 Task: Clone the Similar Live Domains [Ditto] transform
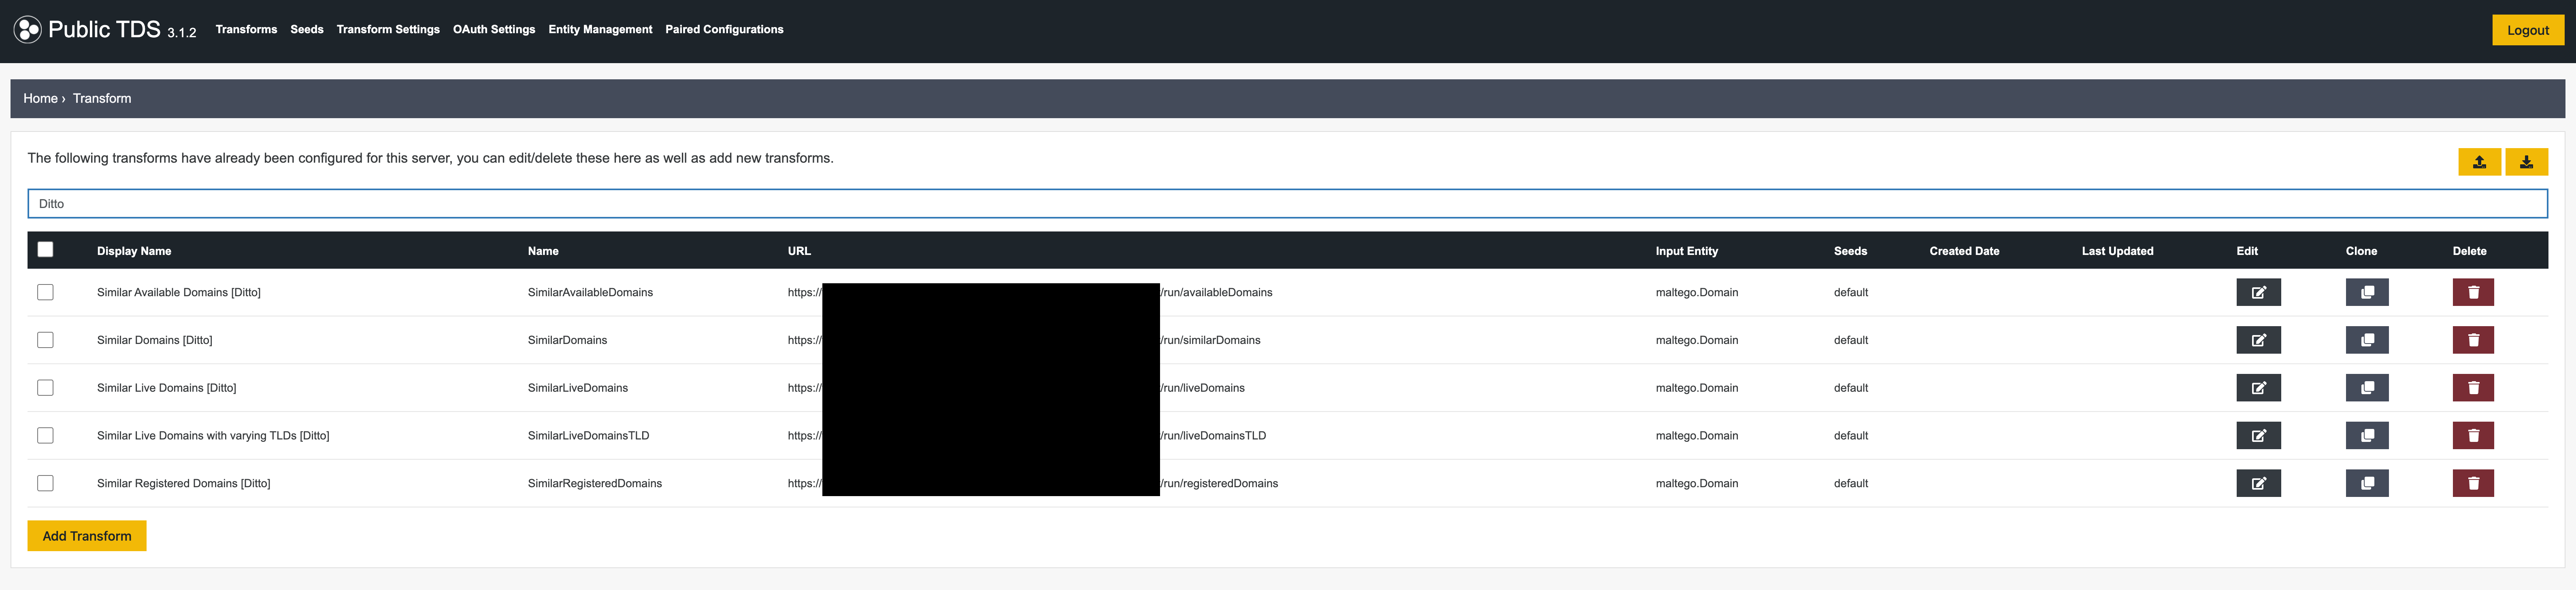pyautogui.click(x=2367, y=388)
